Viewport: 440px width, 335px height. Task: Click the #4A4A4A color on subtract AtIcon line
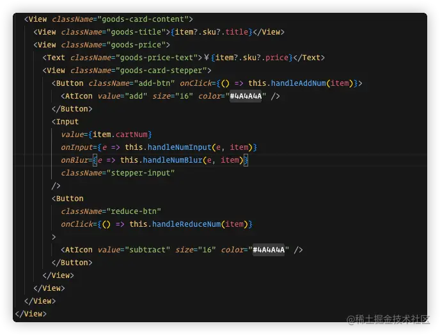(x=269, y=250)
